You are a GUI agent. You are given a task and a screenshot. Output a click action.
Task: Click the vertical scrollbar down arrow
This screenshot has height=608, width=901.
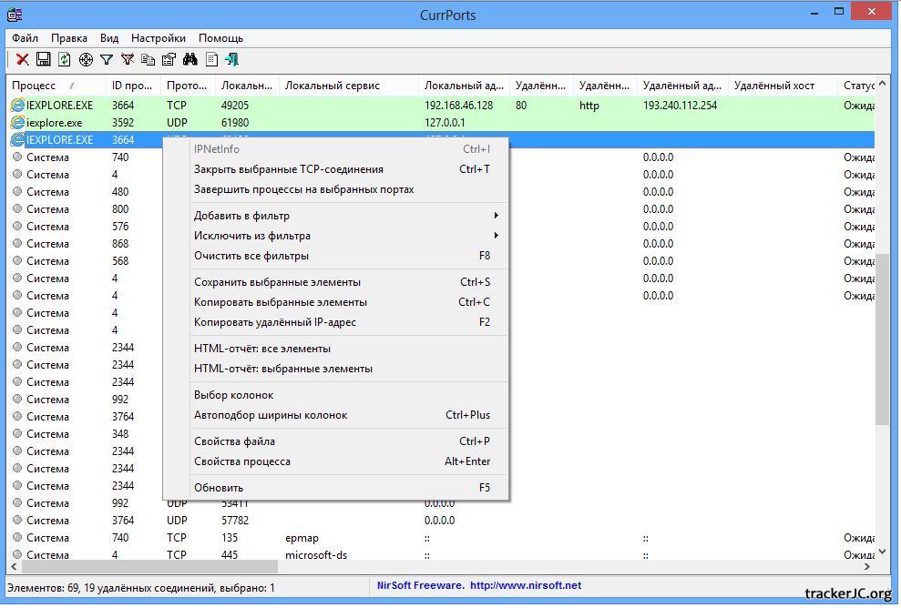[x=882, y=551]
